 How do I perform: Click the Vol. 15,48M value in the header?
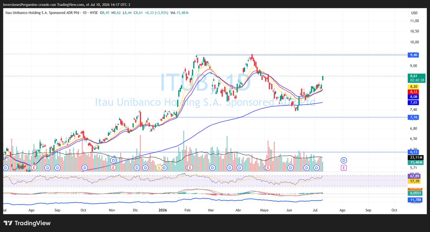179,13
